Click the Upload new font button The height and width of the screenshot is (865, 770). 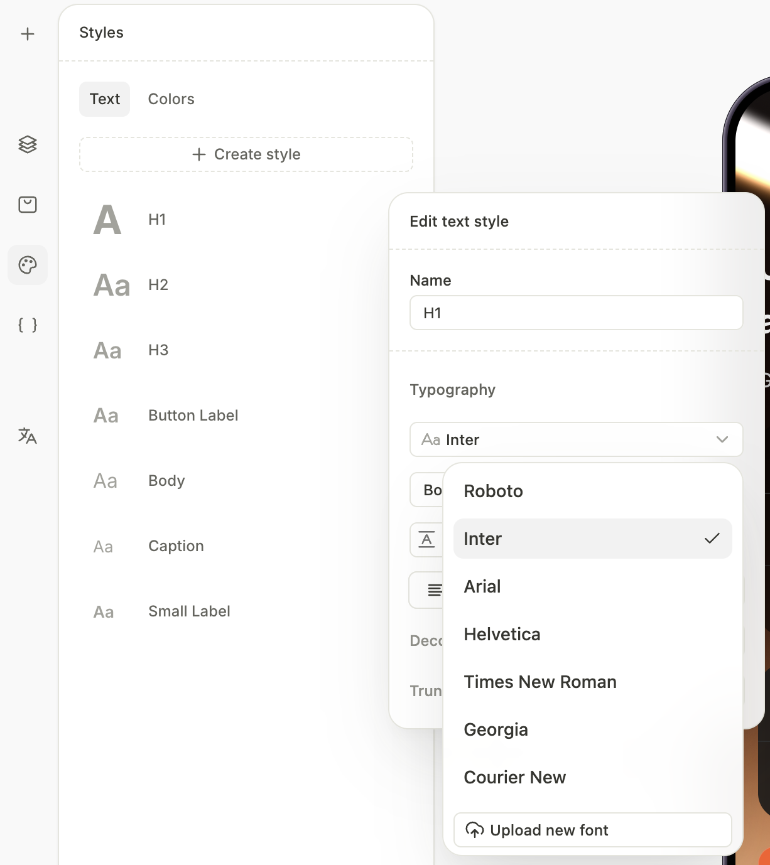coord(593,830)
